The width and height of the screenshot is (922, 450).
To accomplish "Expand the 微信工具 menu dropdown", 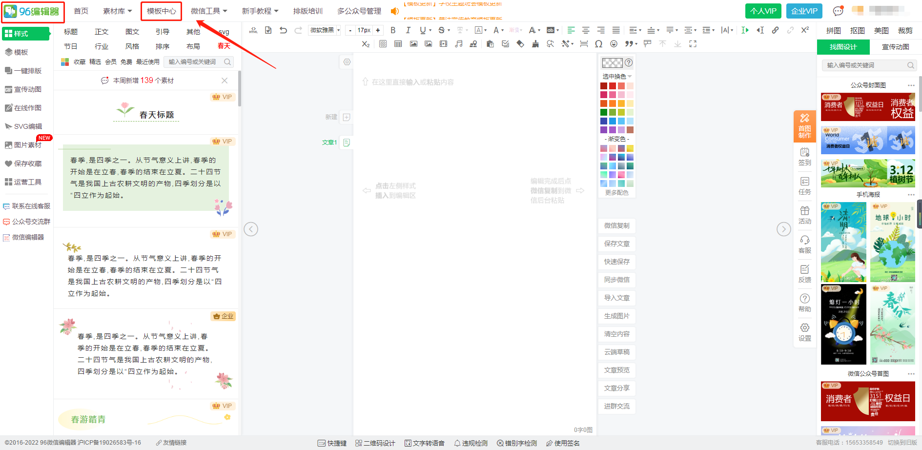I will (209, 11).
